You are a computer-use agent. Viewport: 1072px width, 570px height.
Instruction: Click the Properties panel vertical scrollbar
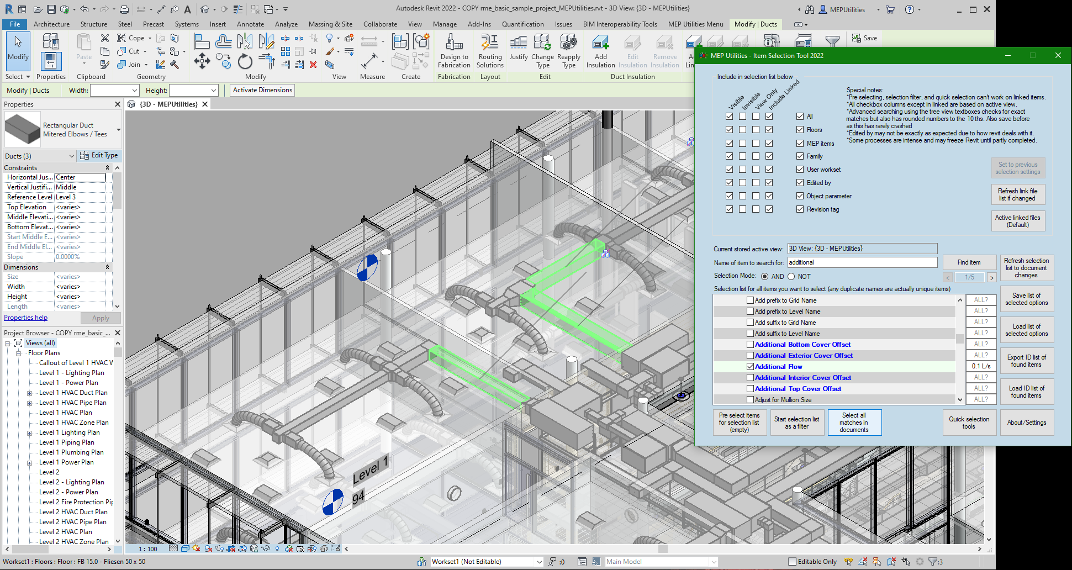pyautogui.click(x=117, y=190)
